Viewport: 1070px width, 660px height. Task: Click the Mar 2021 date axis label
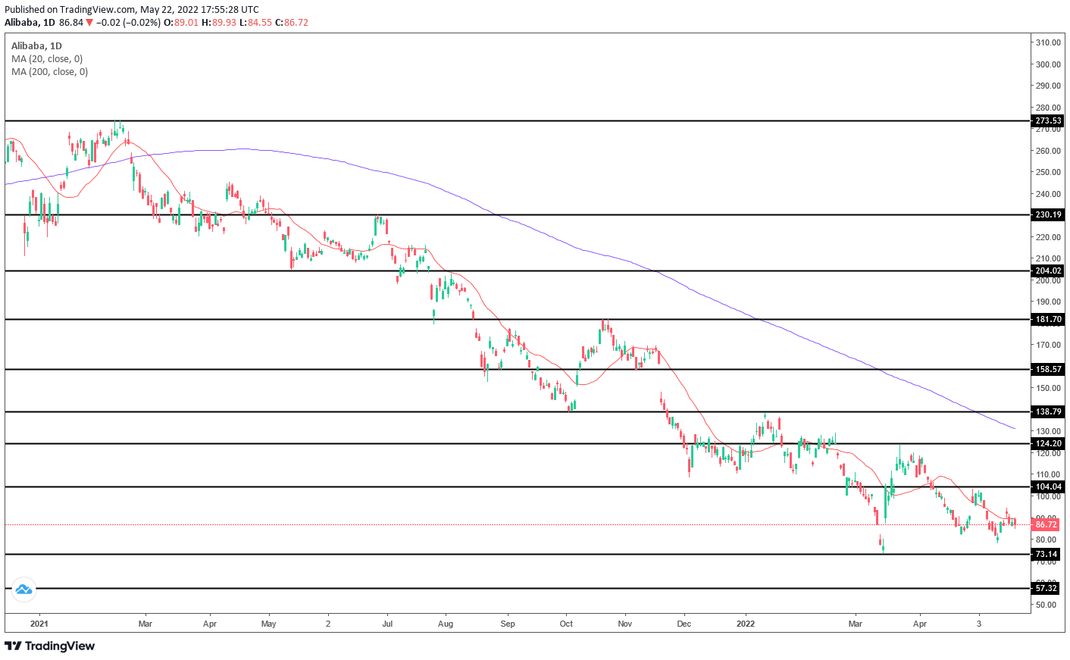pos(145,624)
